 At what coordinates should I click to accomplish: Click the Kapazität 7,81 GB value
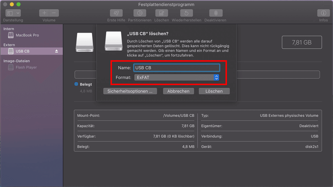[188, 126]
